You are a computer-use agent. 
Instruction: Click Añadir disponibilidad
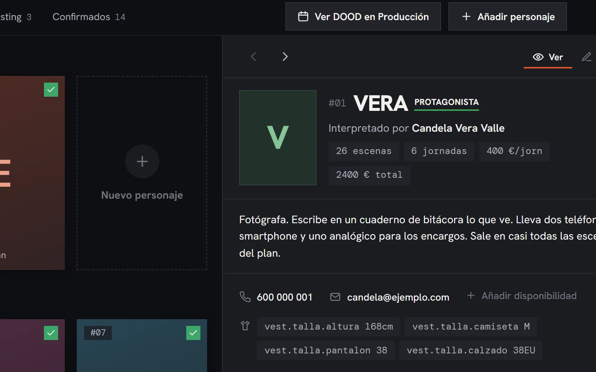[521, 296]
